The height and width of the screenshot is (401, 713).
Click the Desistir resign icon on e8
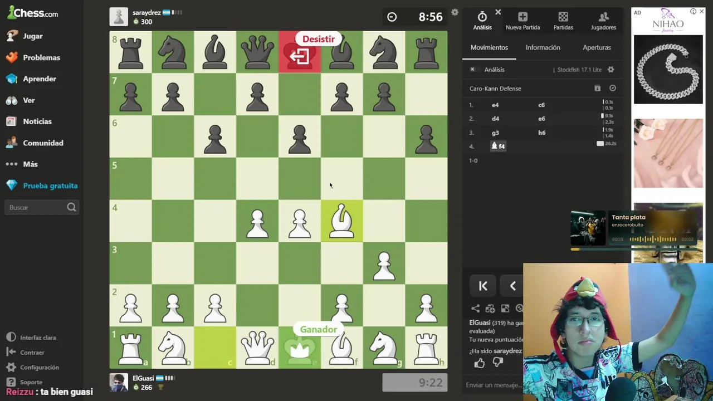tap(300, 56)
